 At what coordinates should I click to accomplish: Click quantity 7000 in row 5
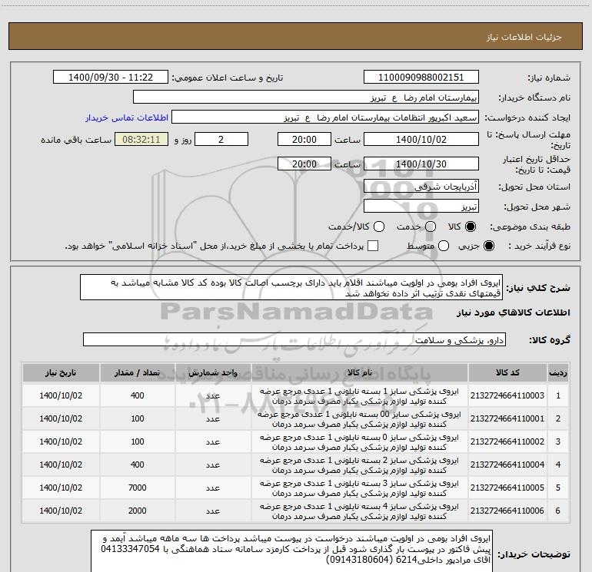coord(138,488)
